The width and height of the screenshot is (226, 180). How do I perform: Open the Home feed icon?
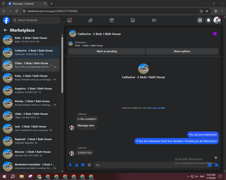pos(70,20)
